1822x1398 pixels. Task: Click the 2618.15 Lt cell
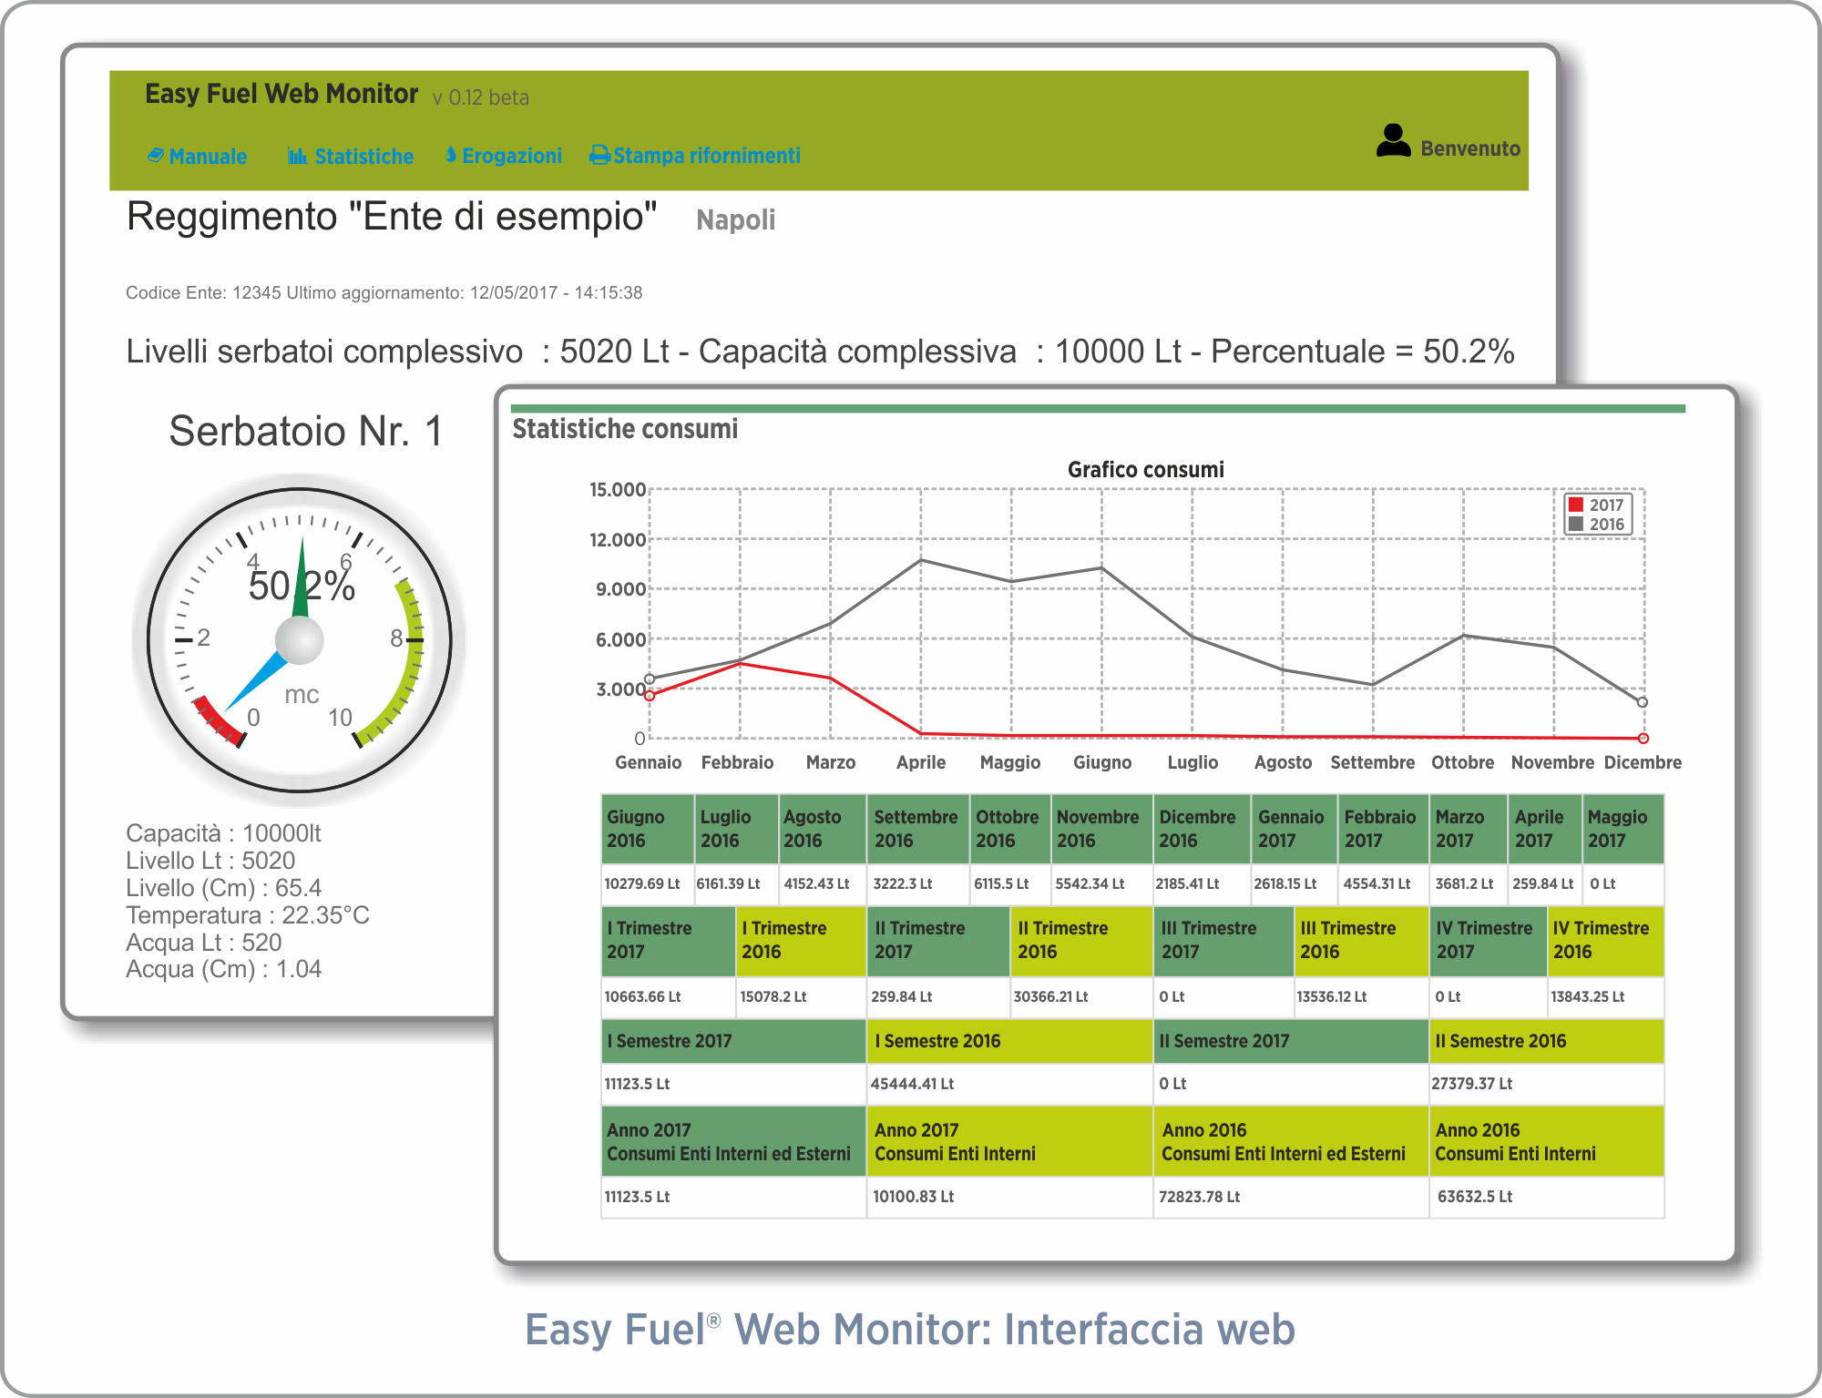(x=1295, y=883)
